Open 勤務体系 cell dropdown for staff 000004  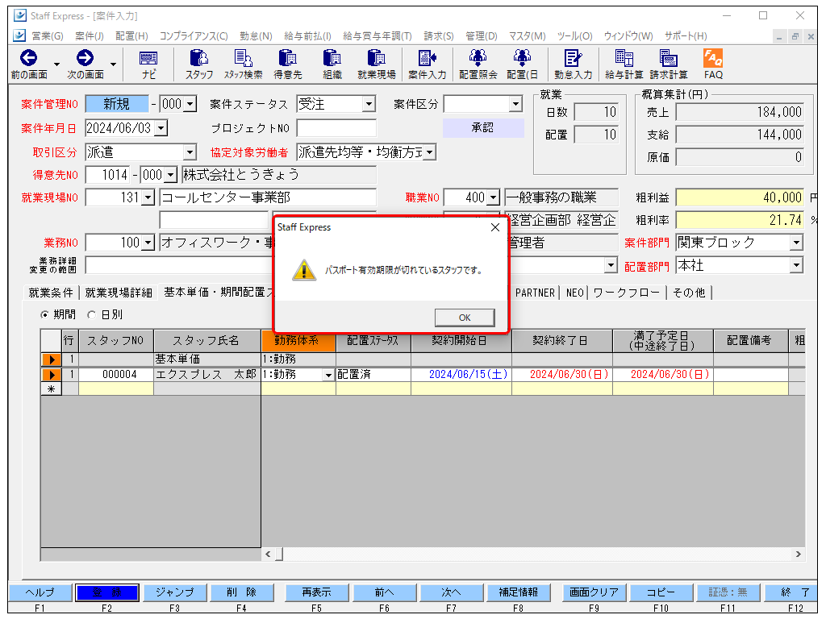[x=329, y=376]
